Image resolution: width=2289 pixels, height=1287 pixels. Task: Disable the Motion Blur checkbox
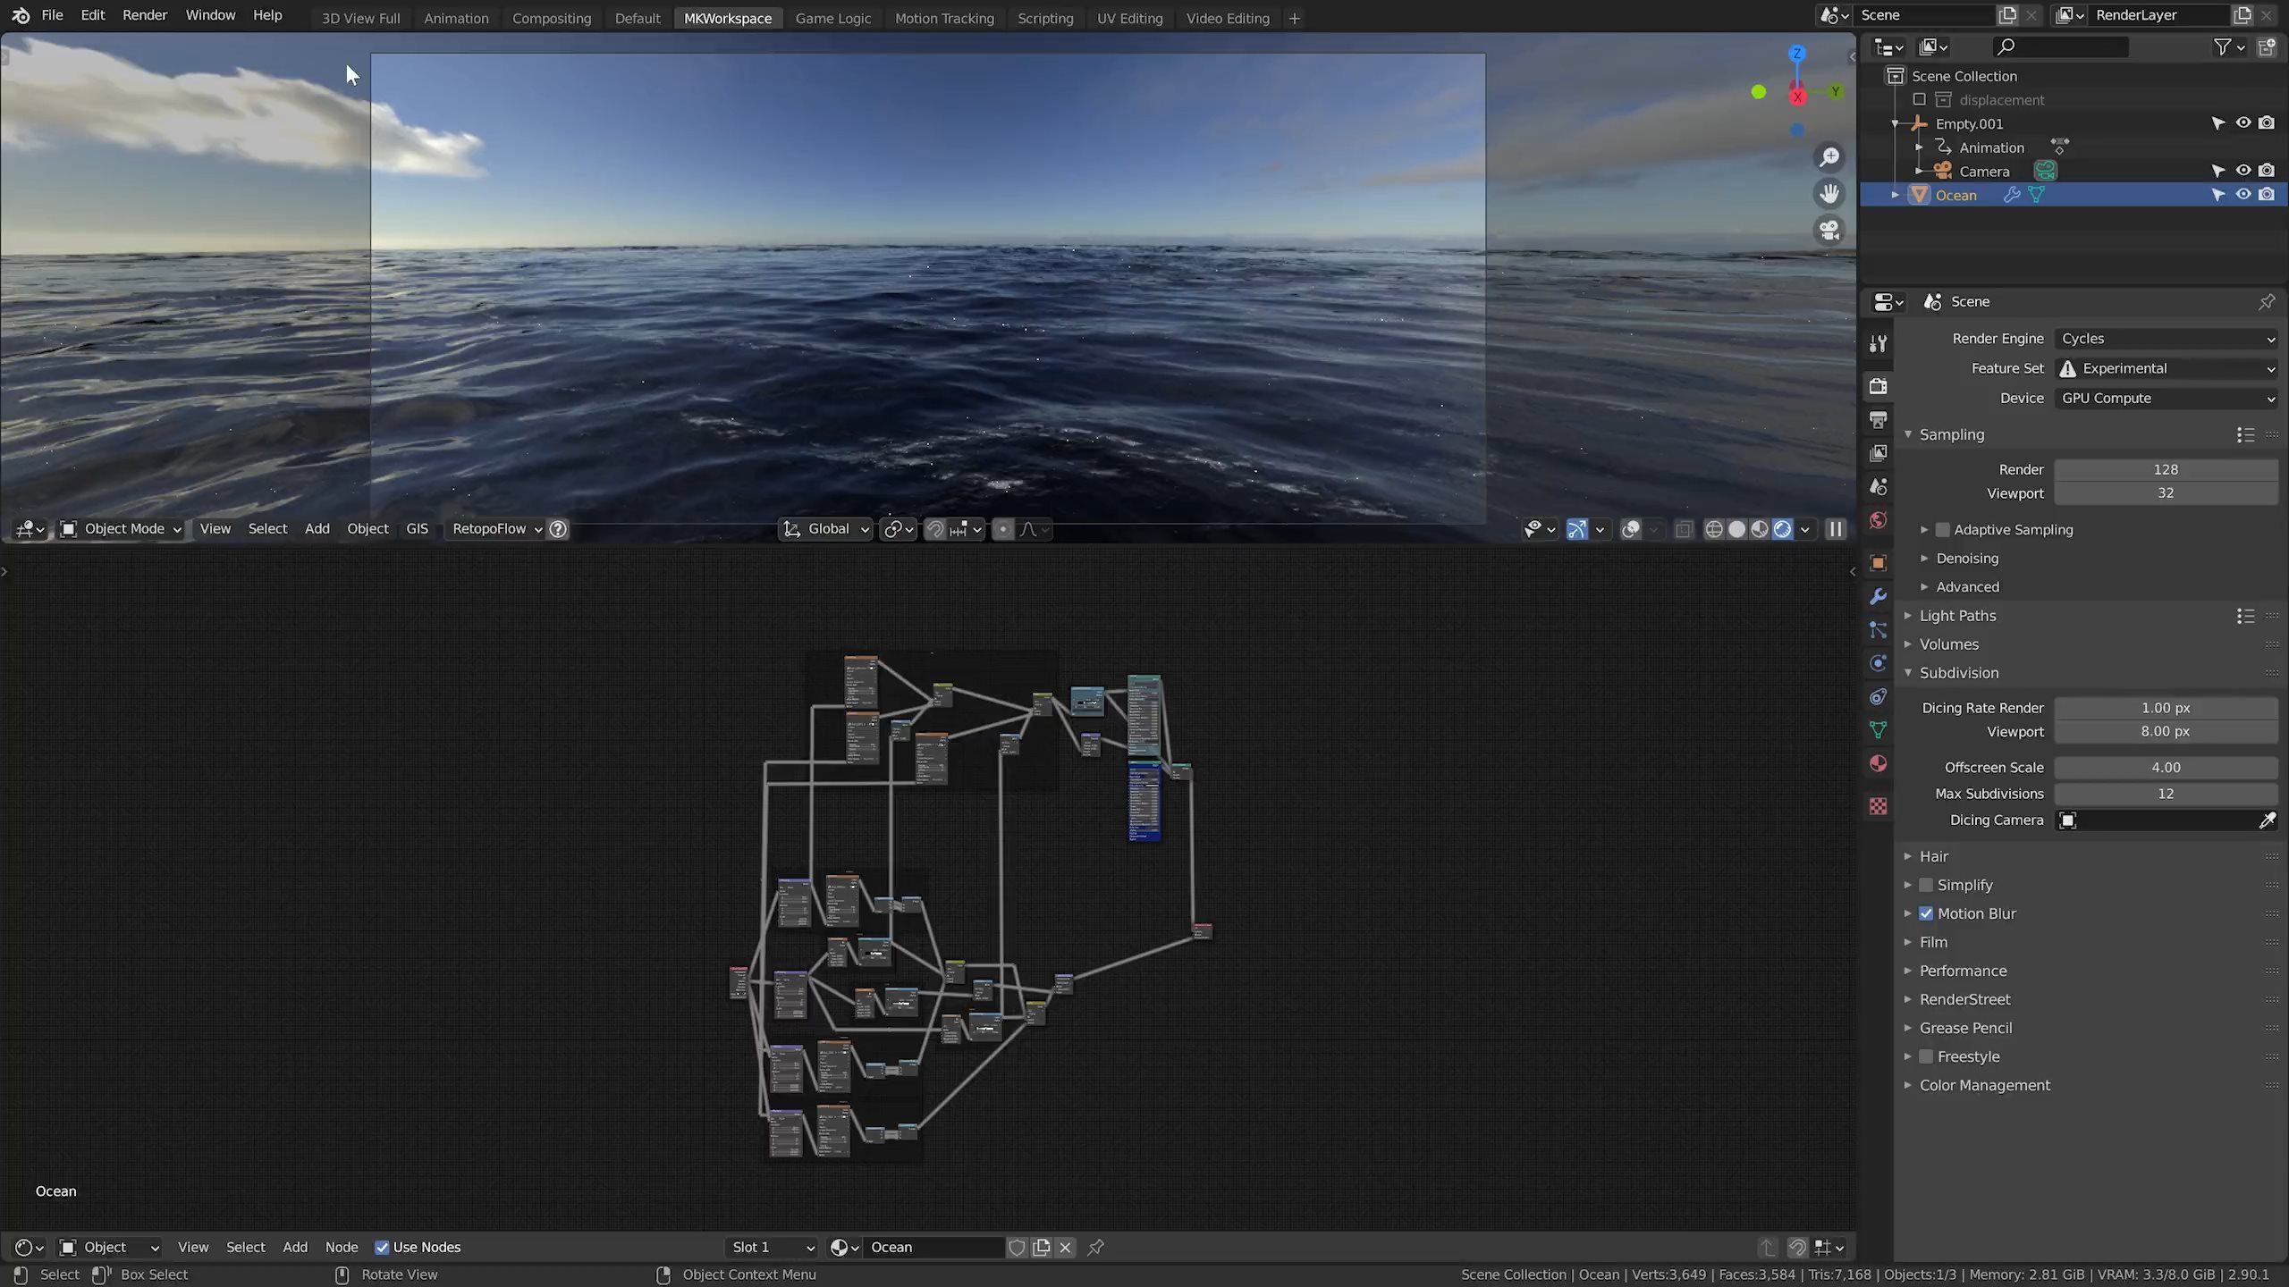tap(1926, 913)
